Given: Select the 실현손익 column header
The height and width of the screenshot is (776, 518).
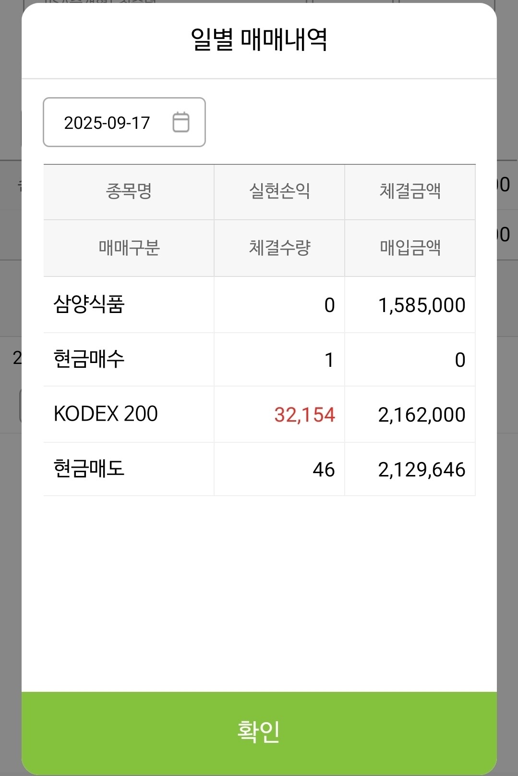Looking at the screenshot, I should click(x=279, y=192).
